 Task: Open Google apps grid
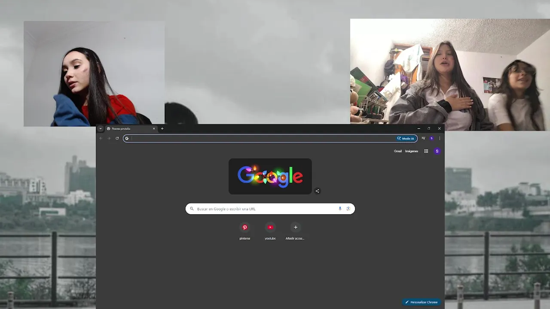(x=426, y=151)
